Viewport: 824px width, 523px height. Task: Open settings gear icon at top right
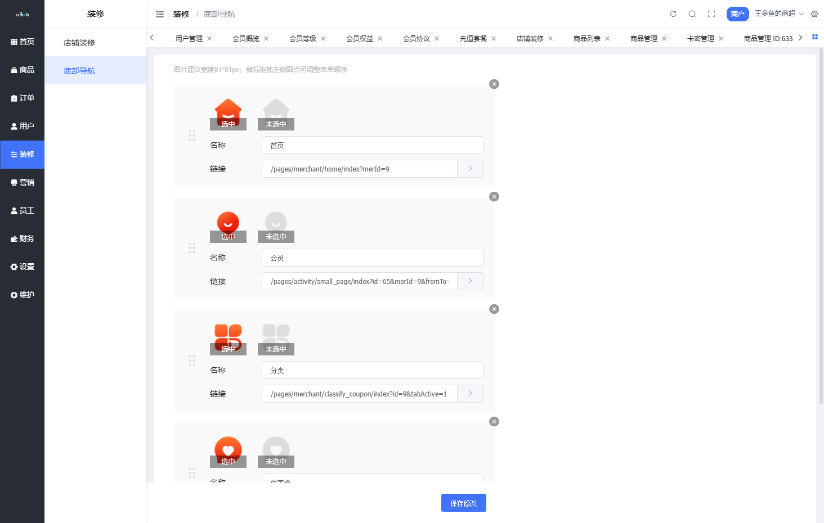pos(814,14)
